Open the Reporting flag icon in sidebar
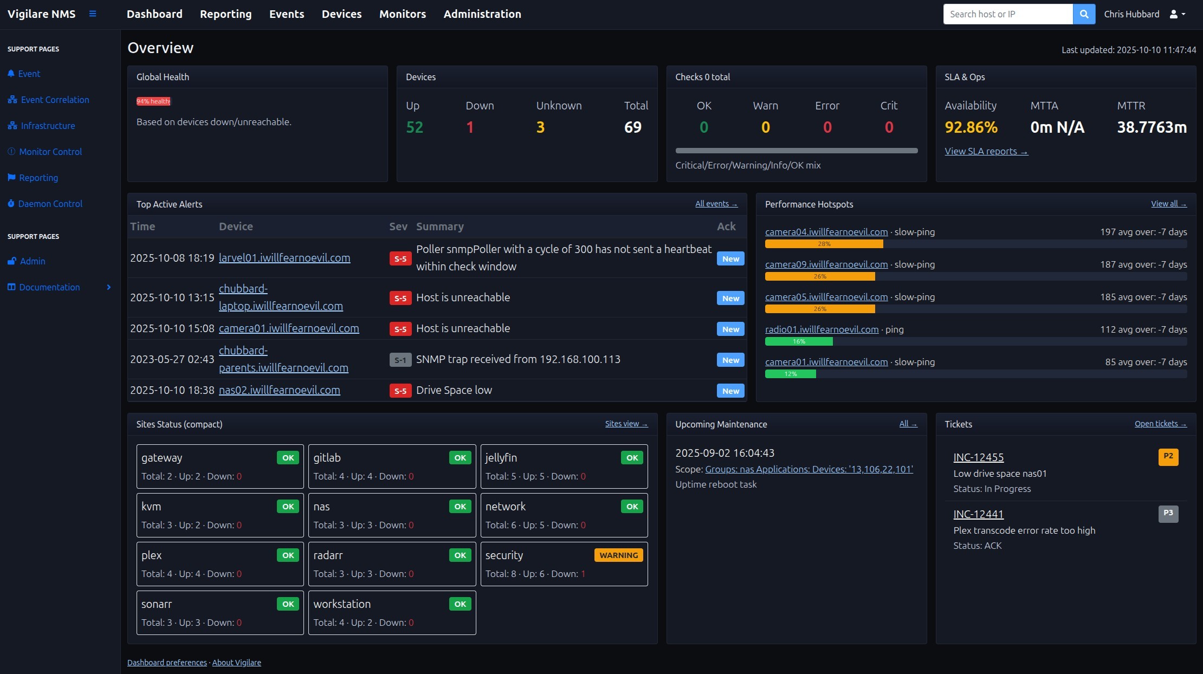This screenshot has height=674, width=1203. (11, 178)
